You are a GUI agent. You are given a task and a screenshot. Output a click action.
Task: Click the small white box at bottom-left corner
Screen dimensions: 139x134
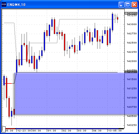click(x=4, y=129)
